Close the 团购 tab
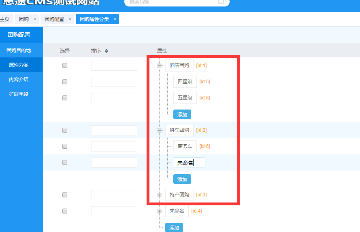Screen dimensions: 360x232 pos(34,19)
